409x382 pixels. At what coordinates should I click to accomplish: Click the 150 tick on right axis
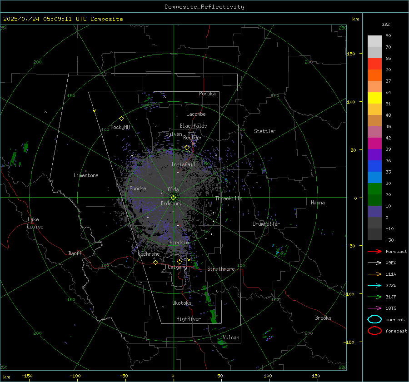tap(351, 54)
